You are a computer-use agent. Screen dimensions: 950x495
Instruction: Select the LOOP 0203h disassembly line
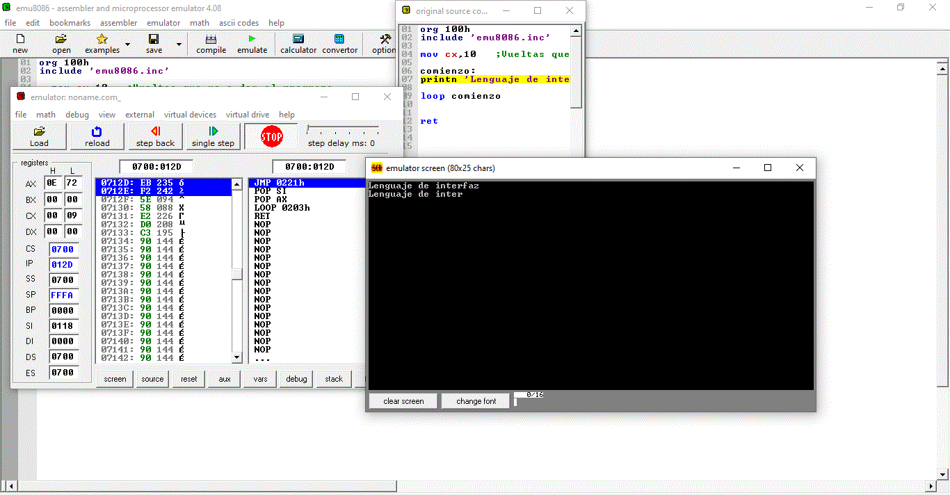pos(307,208)
